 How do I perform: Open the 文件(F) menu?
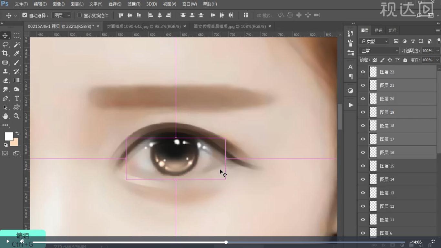click(21, 4)
